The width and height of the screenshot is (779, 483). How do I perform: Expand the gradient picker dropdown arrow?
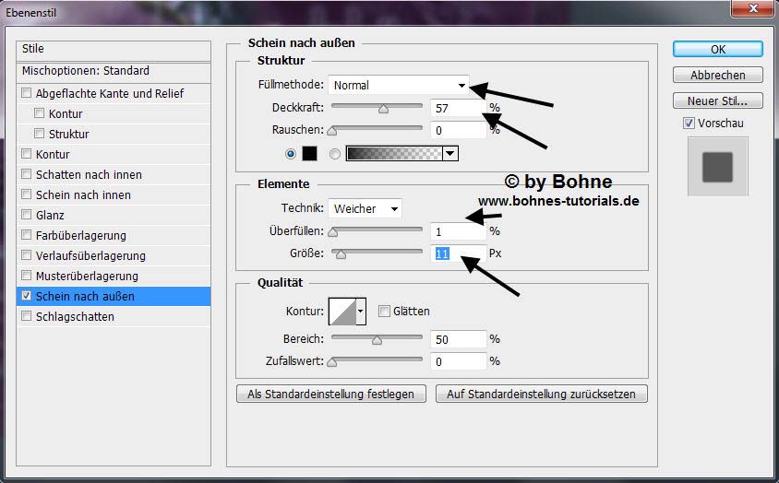click(x=450, y=154)
